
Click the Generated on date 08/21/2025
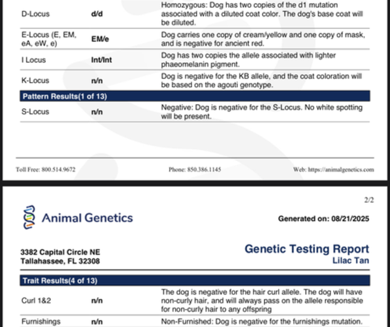(x=350, y=218)
